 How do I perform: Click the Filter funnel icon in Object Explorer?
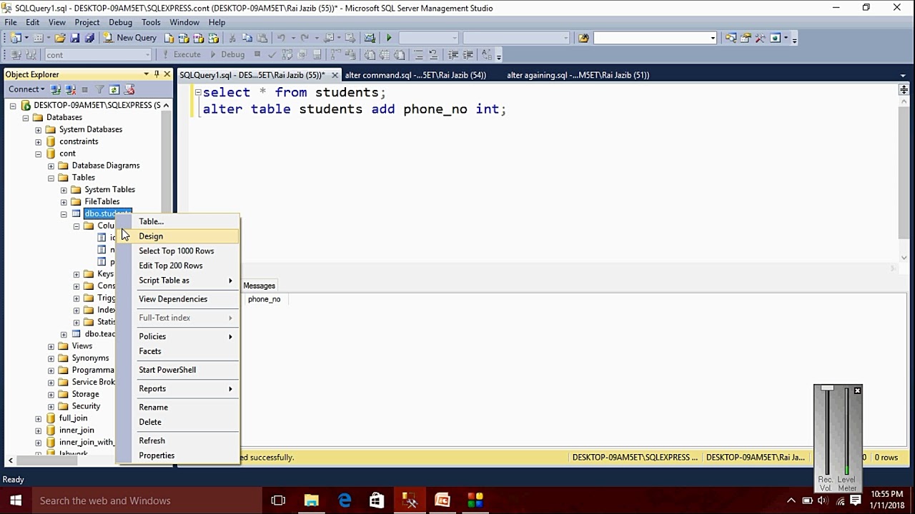pyautogui.click(x=100, y=89)
